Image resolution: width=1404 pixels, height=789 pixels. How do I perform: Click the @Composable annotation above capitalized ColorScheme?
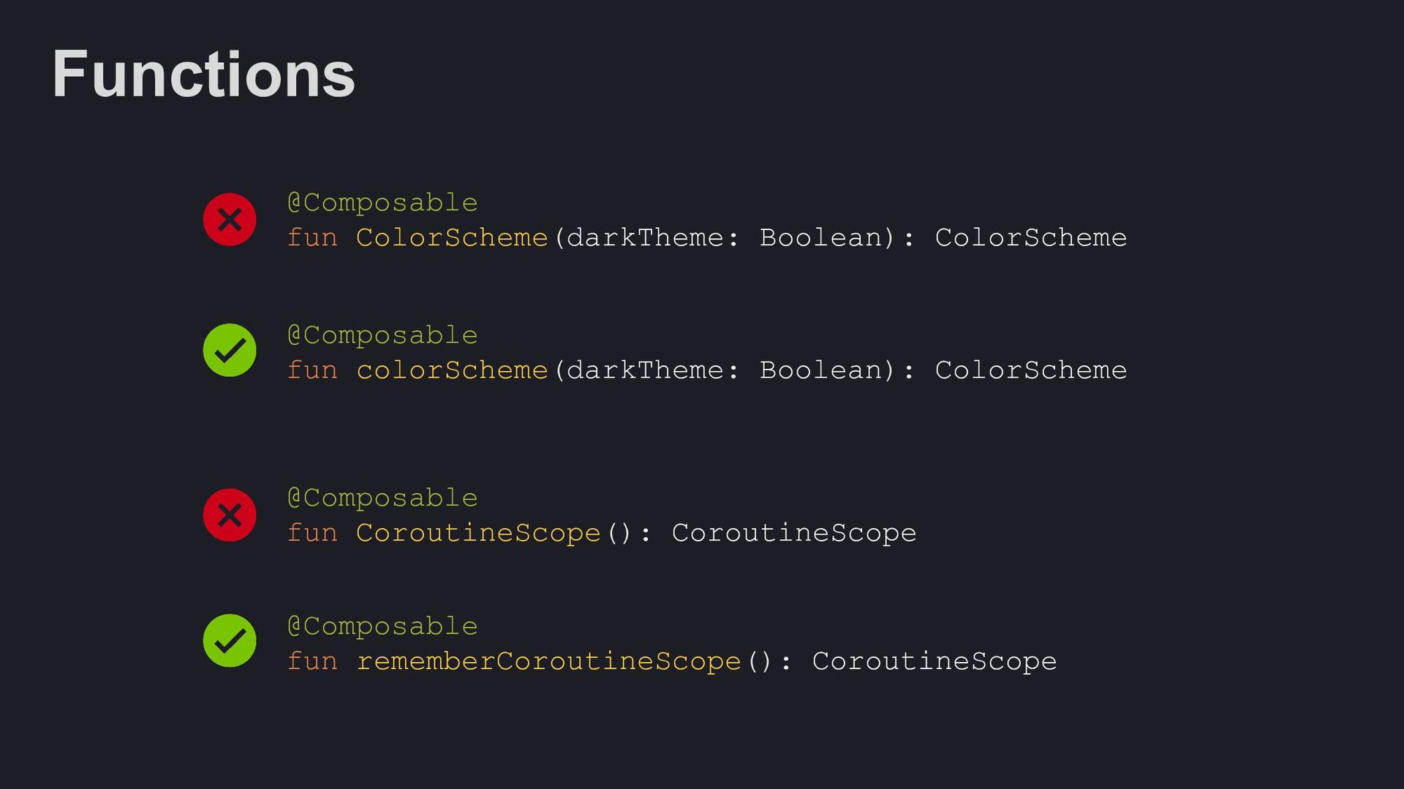pos(382,202)
